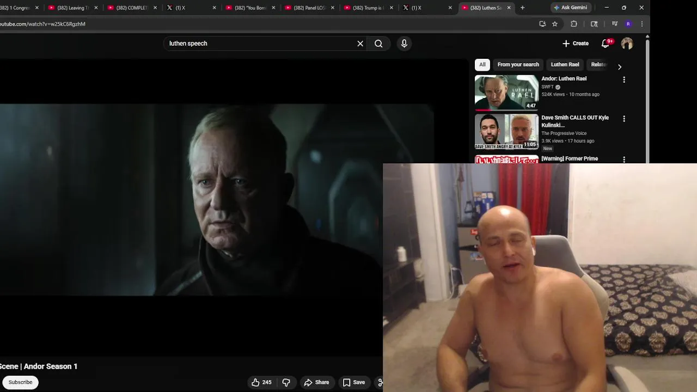Subscribe to the channel

click(x=20, y=382)
